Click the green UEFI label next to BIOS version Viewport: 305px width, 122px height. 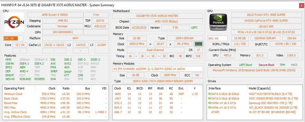click(x=194, y=28)
